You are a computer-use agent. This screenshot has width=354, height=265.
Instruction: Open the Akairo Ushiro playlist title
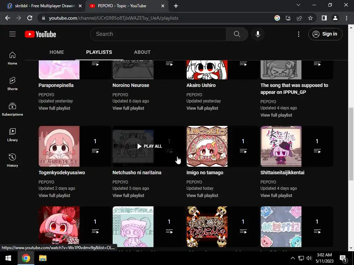click(x=201, y=85)
